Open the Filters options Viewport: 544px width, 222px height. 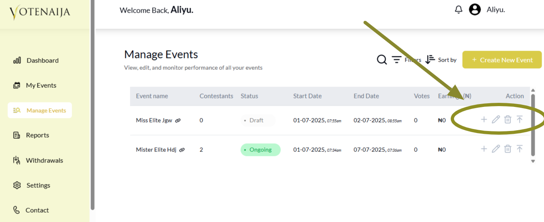click(x=406, y=60)
